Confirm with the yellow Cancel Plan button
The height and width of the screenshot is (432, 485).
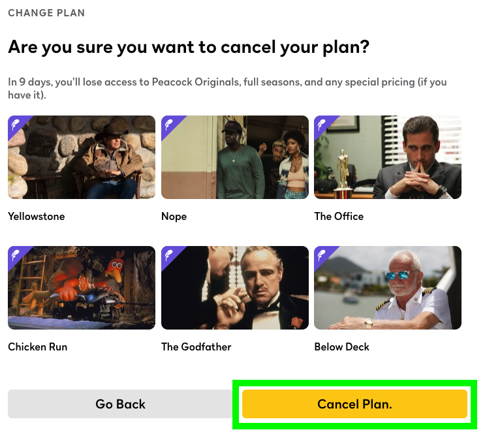pos(354,404)
